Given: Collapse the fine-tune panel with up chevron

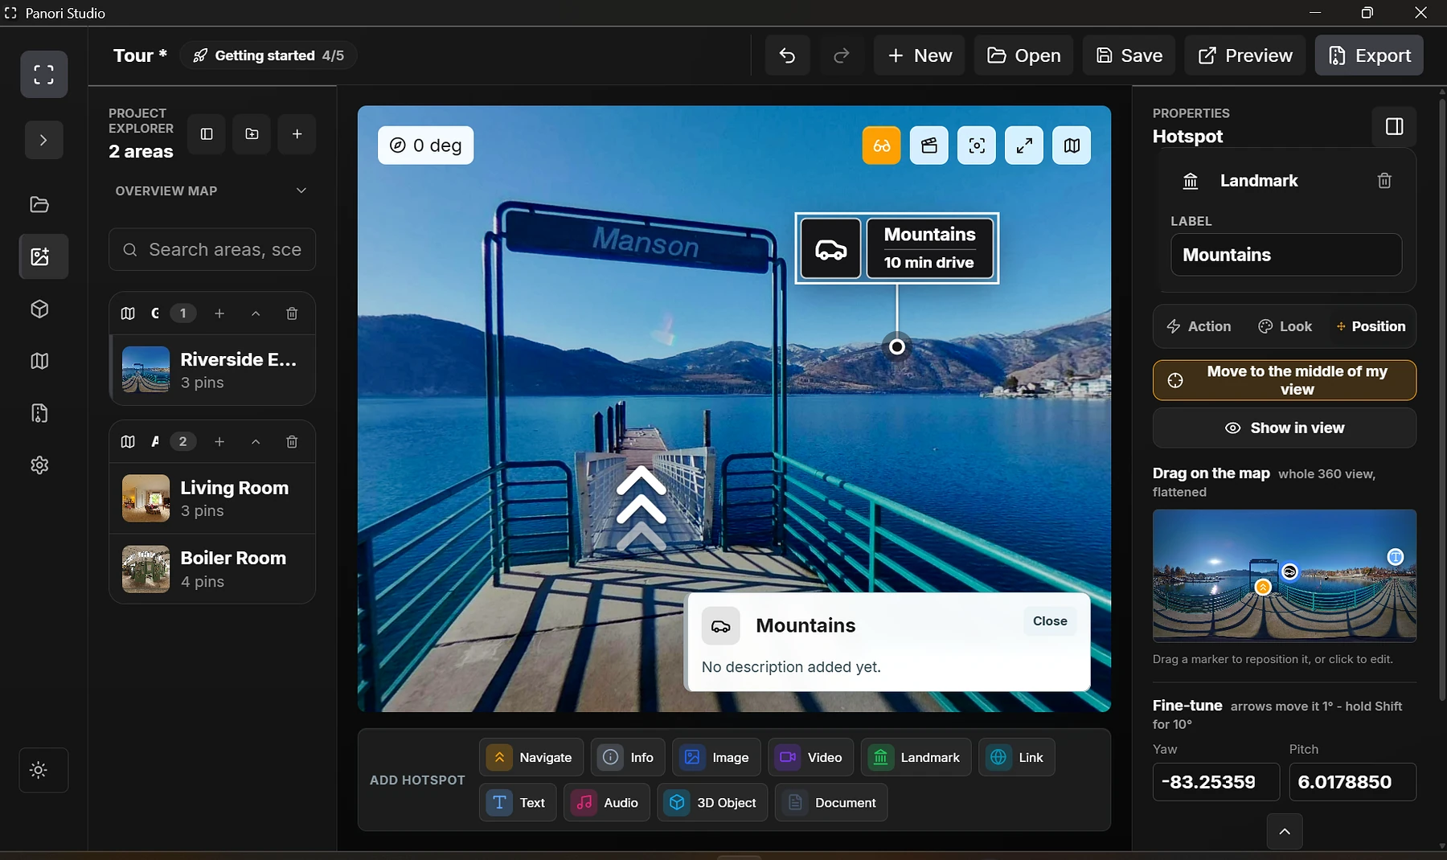Looking at the screenshot, I should point(1285,832).
